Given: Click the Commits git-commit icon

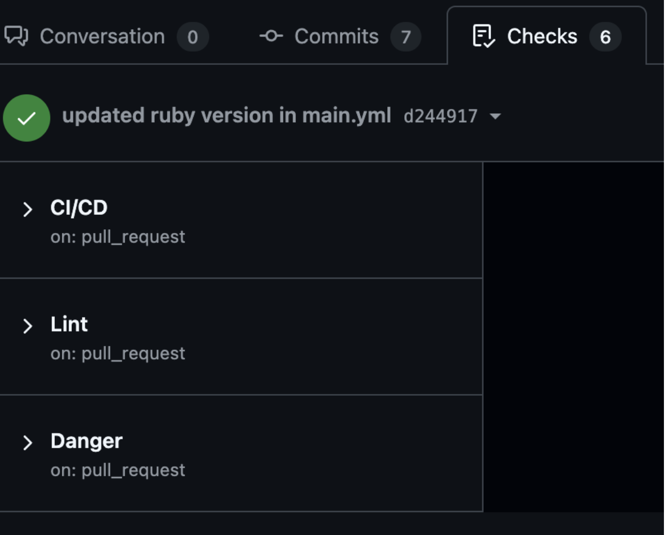Looking at the screenshot, I should pos(271,36).
